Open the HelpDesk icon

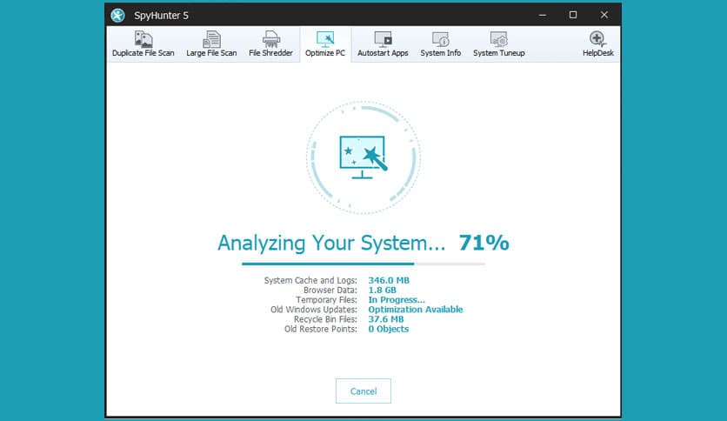point(598,44)
